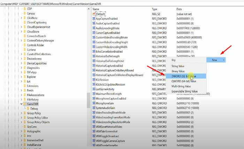
Task: Choose Key from the New submenu
Action: tap(186, 60)
